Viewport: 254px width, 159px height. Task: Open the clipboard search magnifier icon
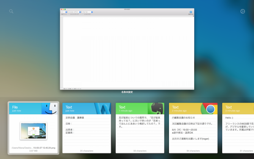(x=11, y=11)
